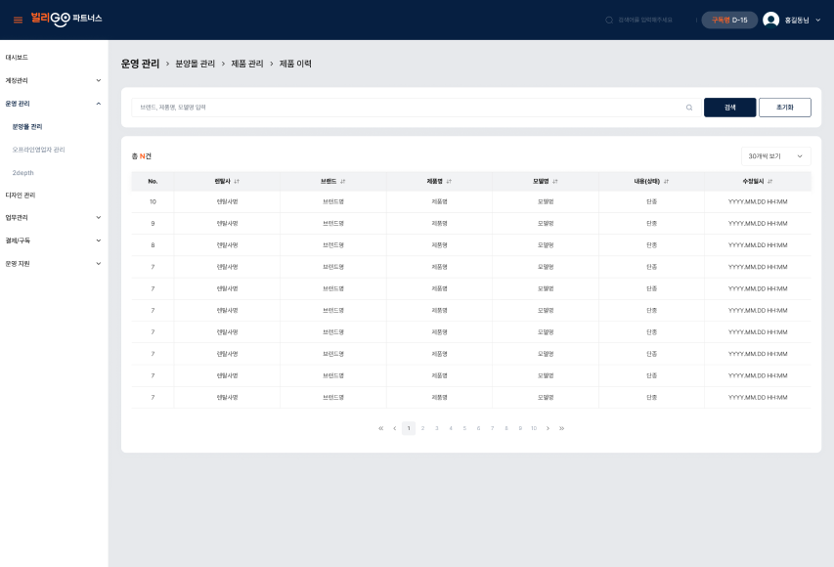The height and width of the screenshot is (567, 834).
Task: Click the magnifier icon in the top header search
Action: pyautogui.click(x=609, y=21)
